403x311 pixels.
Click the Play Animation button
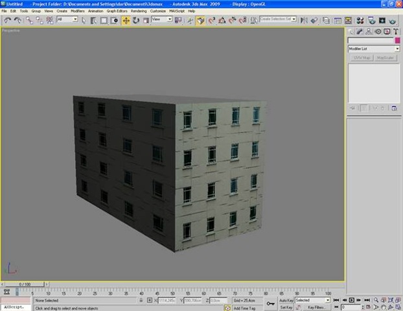pos(352,301)
